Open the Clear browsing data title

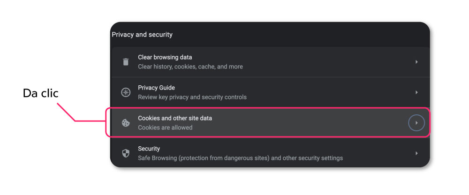tap(165, 57)
